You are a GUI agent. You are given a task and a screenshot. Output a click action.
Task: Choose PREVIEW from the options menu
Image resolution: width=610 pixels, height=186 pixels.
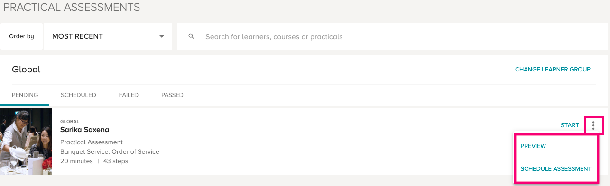click(x=533, y=146)
